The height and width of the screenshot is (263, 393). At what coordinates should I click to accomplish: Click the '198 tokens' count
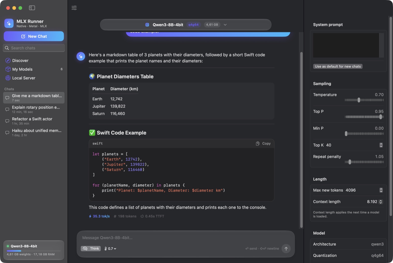[125, 216]
